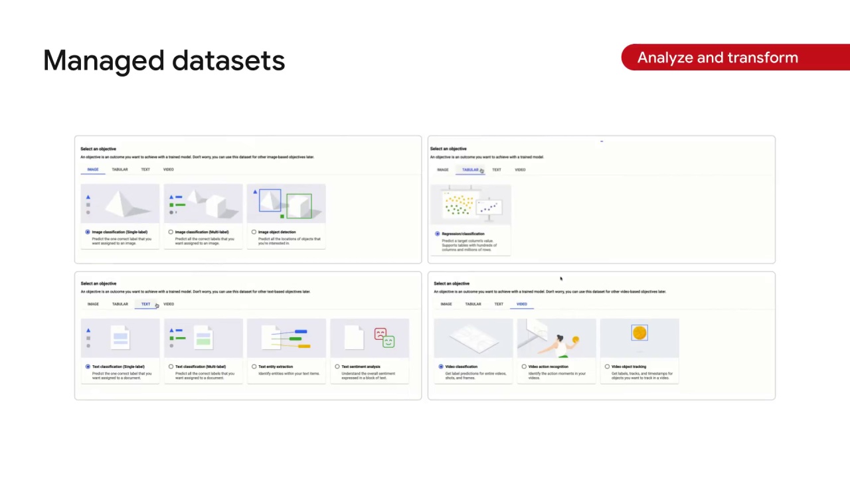Click the single-label text classification document illustration
Image resolution: width=850 pixels, height=478 pixels.
pos(120,339)
